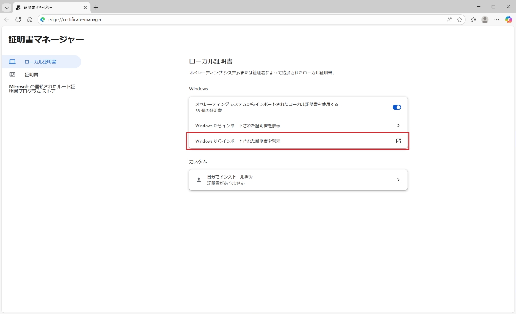Open the user profile avatar icon
The image size is (516, 314).
485,19
